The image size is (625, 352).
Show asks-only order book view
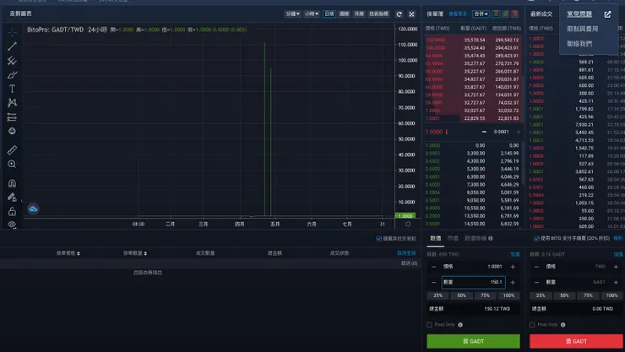515,14
